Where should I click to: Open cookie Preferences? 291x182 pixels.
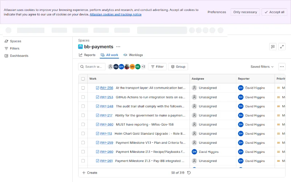[x=217, y=12]
